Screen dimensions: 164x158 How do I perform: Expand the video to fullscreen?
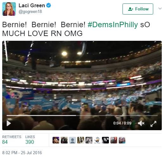point(153,124)
